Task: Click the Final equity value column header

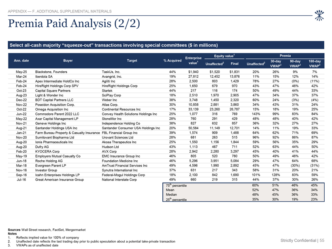Action: (234, 64)
